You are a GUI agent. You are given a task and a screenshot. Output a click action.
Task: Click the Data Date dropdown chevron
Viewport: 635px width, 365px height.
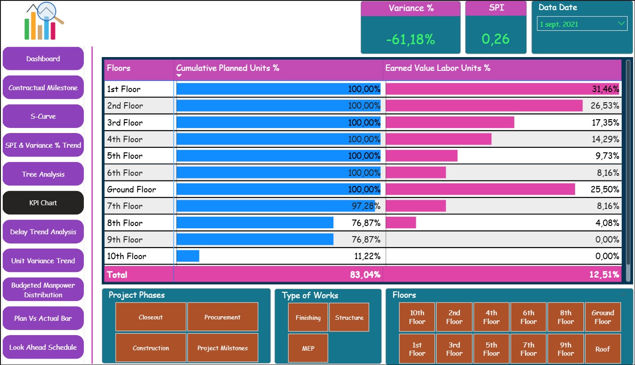point(621,23)
